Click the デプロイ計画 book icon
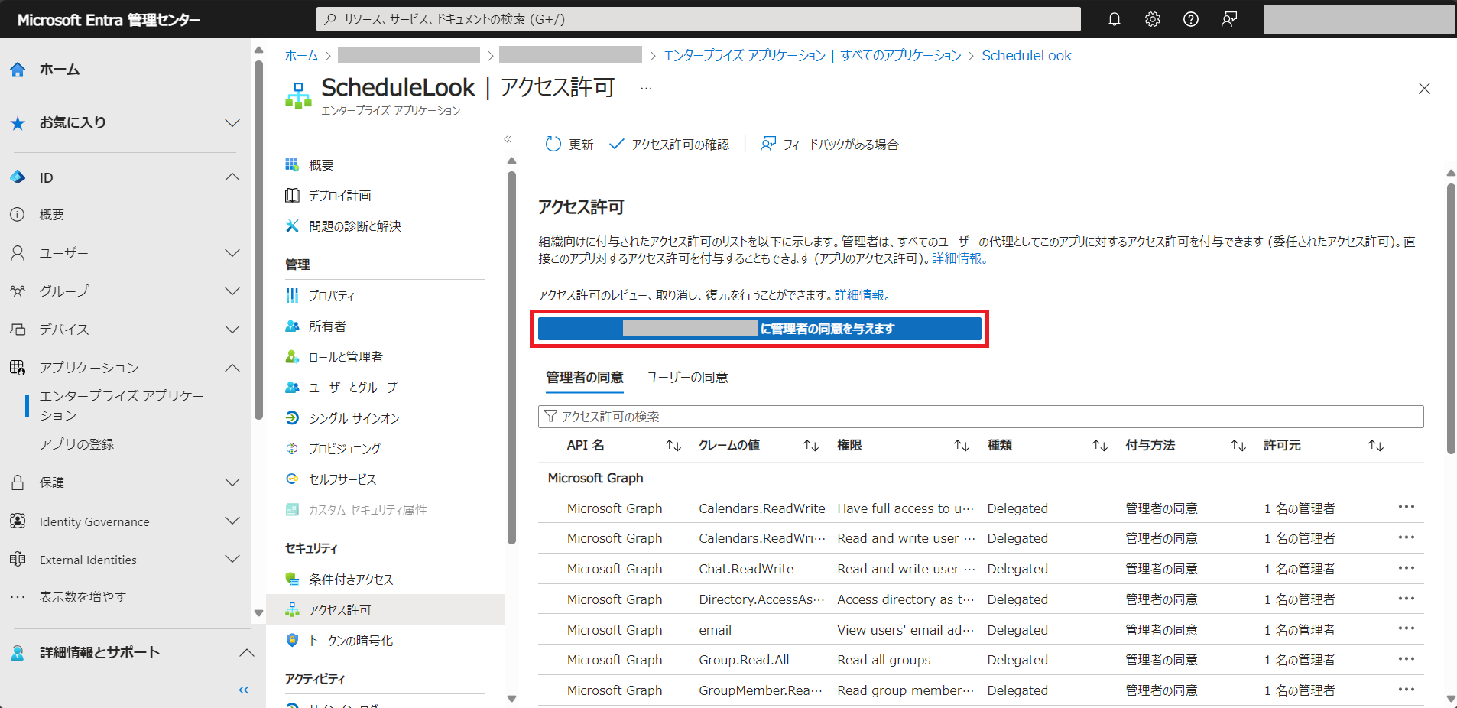 pos(292,196)
